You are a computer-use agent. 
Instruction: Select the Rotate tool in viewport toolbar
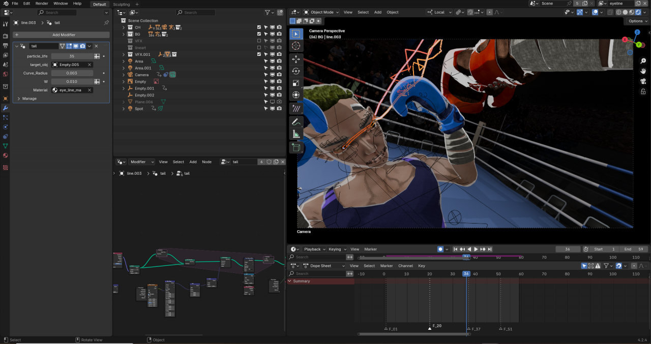pos(296,71)
